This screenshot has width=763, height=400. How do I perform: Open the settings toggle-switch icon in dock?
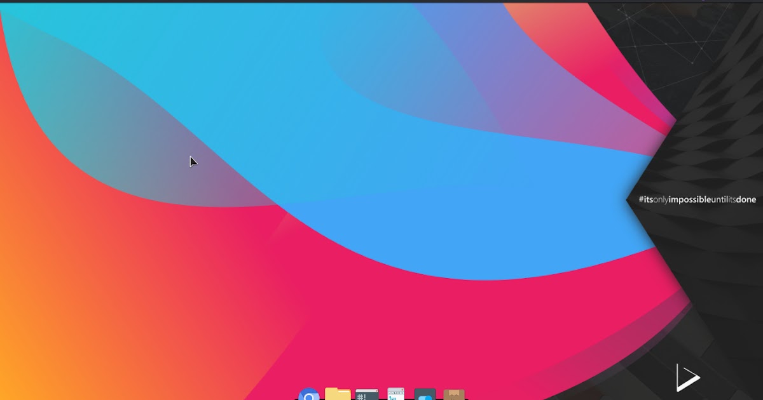point(425,395)
